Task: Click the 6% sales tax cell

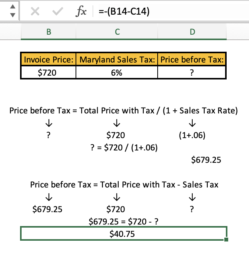Action: tap(117, 73)
